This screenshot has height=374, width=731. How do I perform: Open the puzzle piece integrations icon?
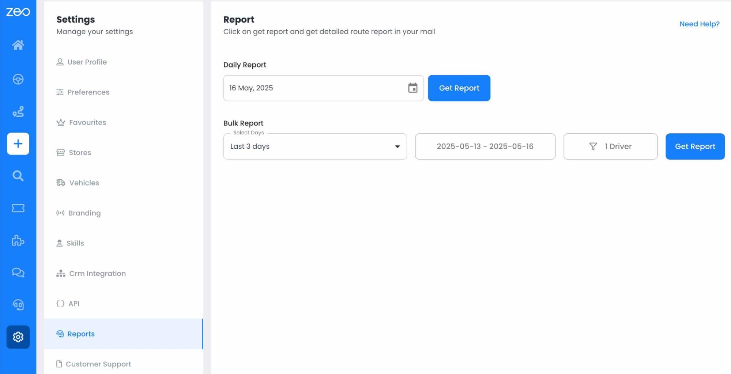18,240
